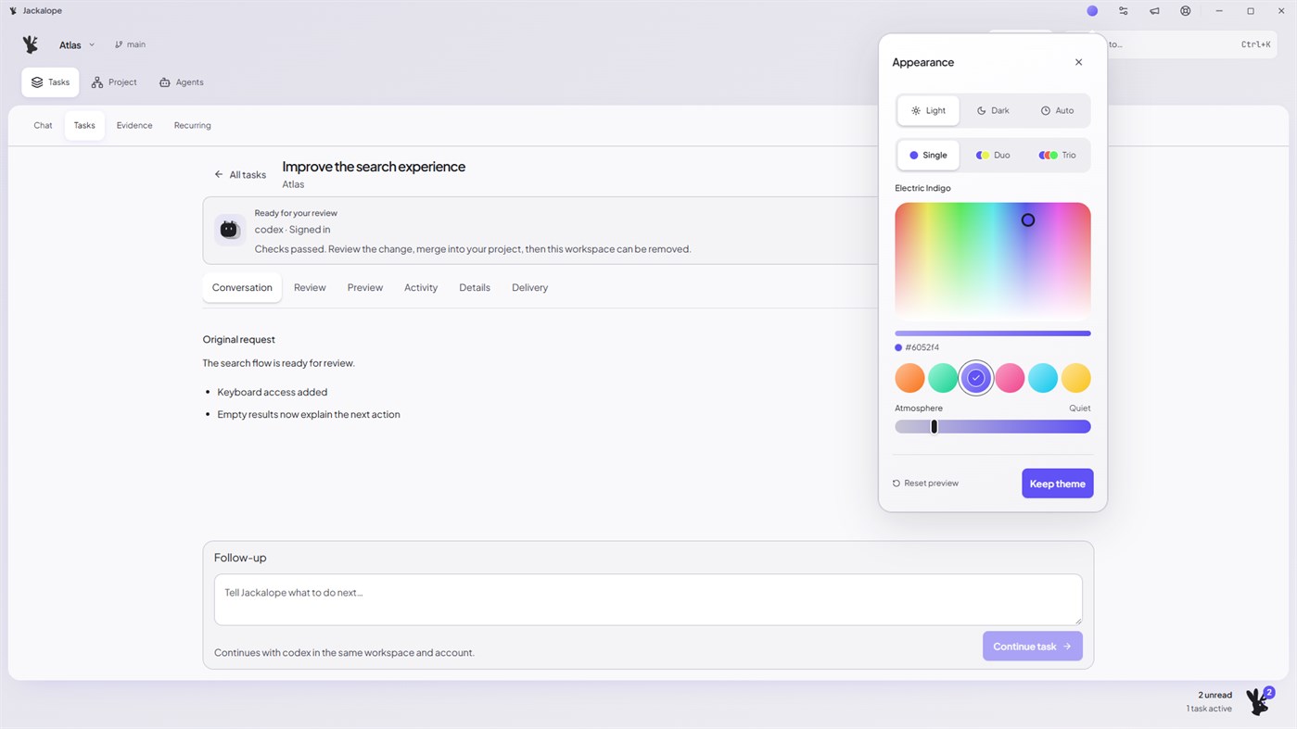The width and height of the screenshot is (1297, 729).
Task: Switch to the Recurring subtab
Action: [x=192, y=125]
